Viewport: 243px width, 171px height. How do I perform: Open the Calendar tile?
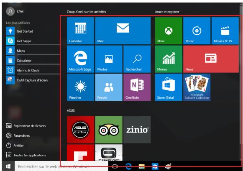[80, 31]
